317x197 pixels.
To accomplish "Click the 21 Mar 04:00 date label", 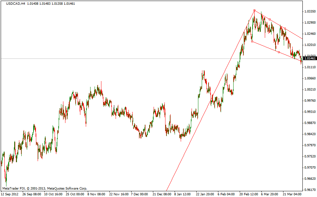I will 293,194.
